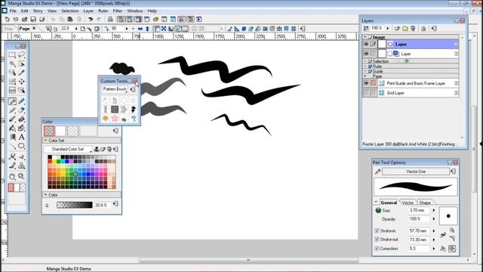Screen dimensions: 483x272
Task: Select the Ellipse shape tool
Action: pyautogui.click(x=21, y=146)
